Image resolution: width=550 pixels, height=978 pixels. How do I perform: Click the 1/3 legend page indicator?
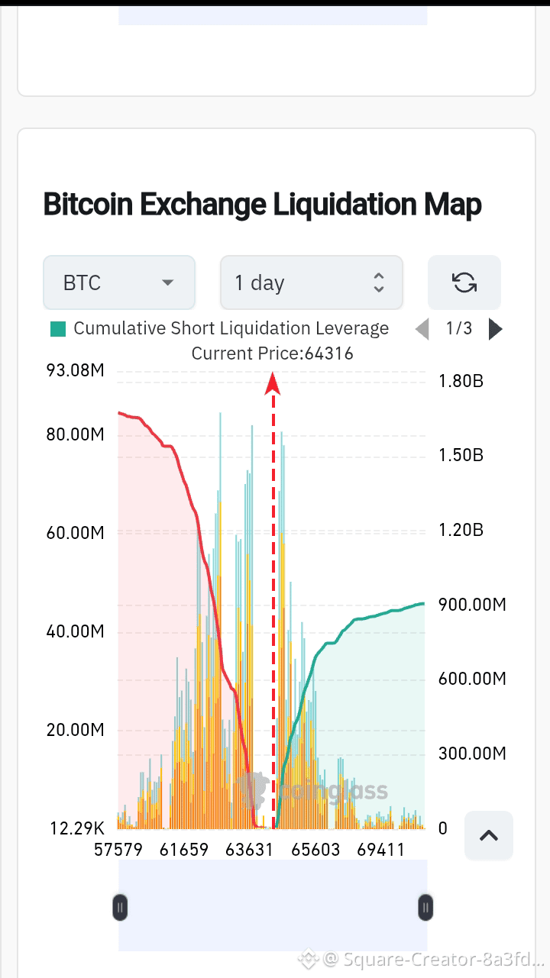pos(459,328)
